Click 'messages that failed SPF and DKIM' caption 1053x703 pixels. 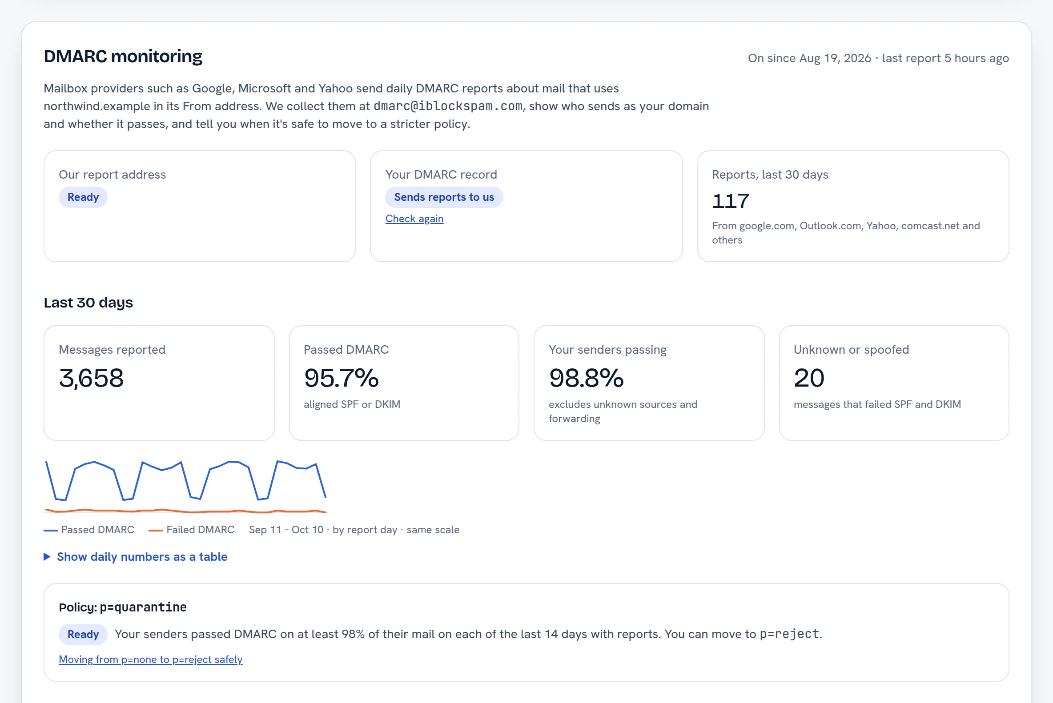pyautogui.click(x=877, y=404)
